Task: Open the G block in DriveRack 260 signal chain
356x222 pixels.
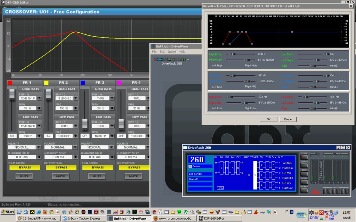Action: [221, 168]
